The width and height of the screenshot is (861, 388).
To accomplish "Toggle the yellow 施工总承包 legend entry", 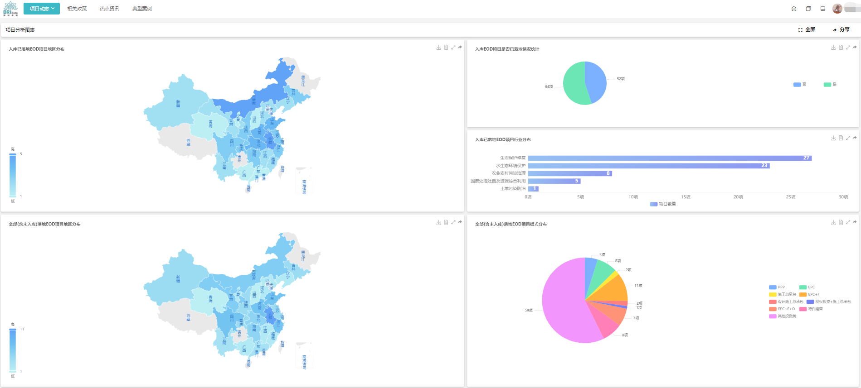I will pyautogui.click(x=783, y=295).
